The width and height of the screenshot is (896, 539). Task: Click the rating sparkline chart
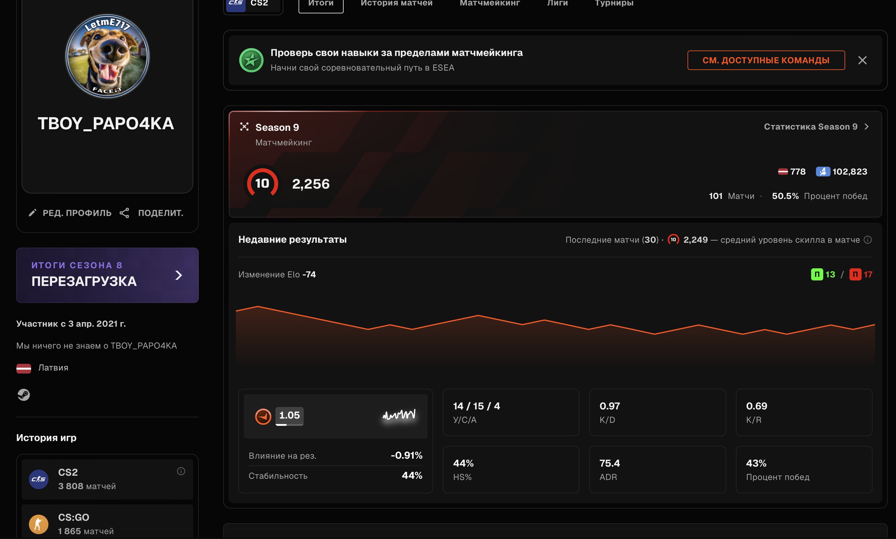(x=399, y=415)
